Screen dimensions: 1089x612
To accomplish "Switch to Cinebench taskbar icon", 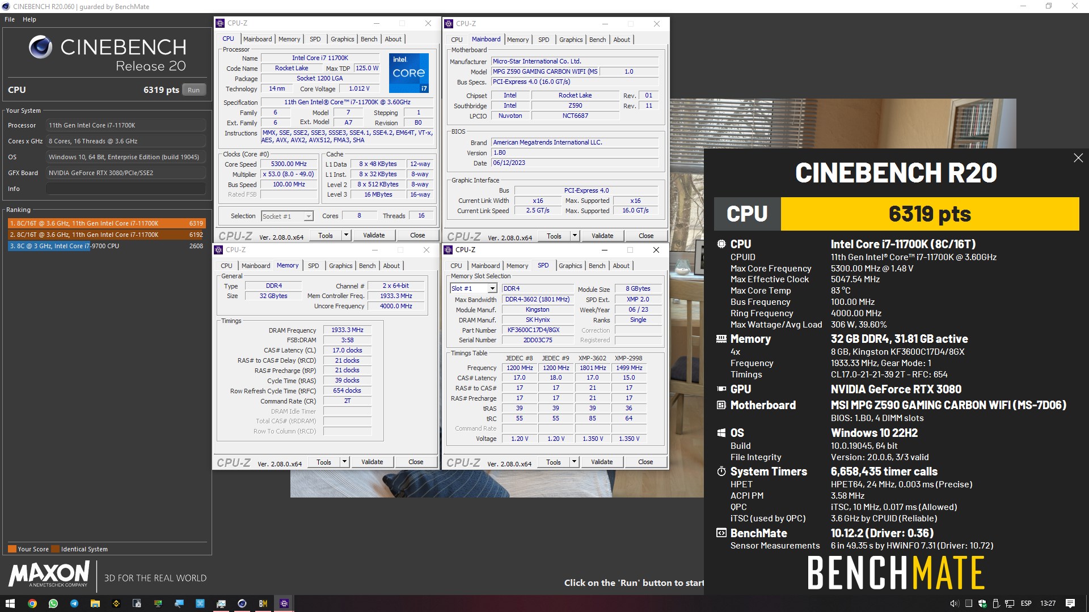I will pos(242,603).
